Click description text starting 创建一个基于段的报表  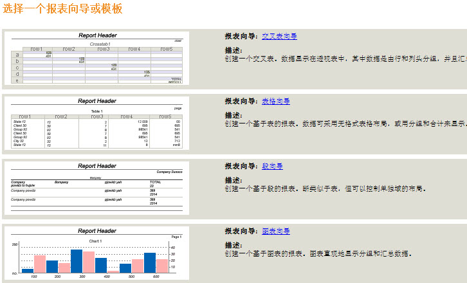point(326,189)
